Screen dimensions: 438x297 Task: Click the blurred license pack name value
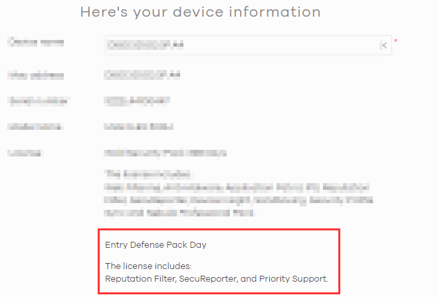click(x=165, y=153)
